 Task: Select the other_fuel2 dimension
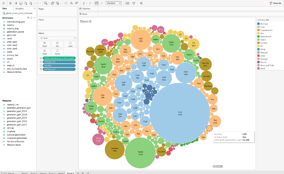pyautogui.click(x=12, y=45)
